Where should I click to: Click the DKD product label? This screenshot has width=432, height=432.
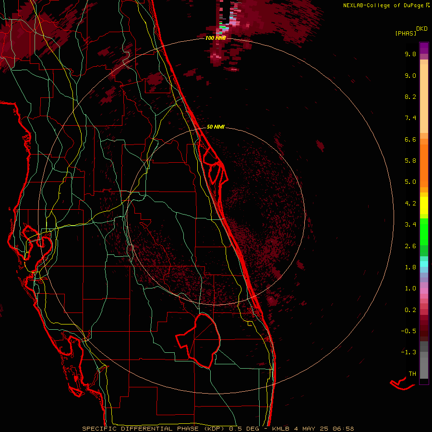(x=421, y=29)
